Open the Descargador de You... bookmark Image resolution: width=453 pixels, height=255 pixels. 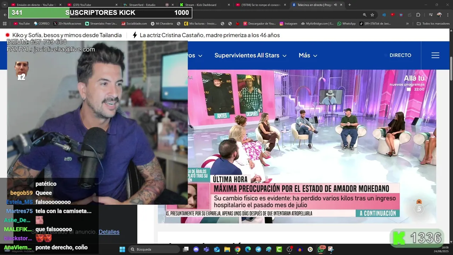[x=259, y=24]
